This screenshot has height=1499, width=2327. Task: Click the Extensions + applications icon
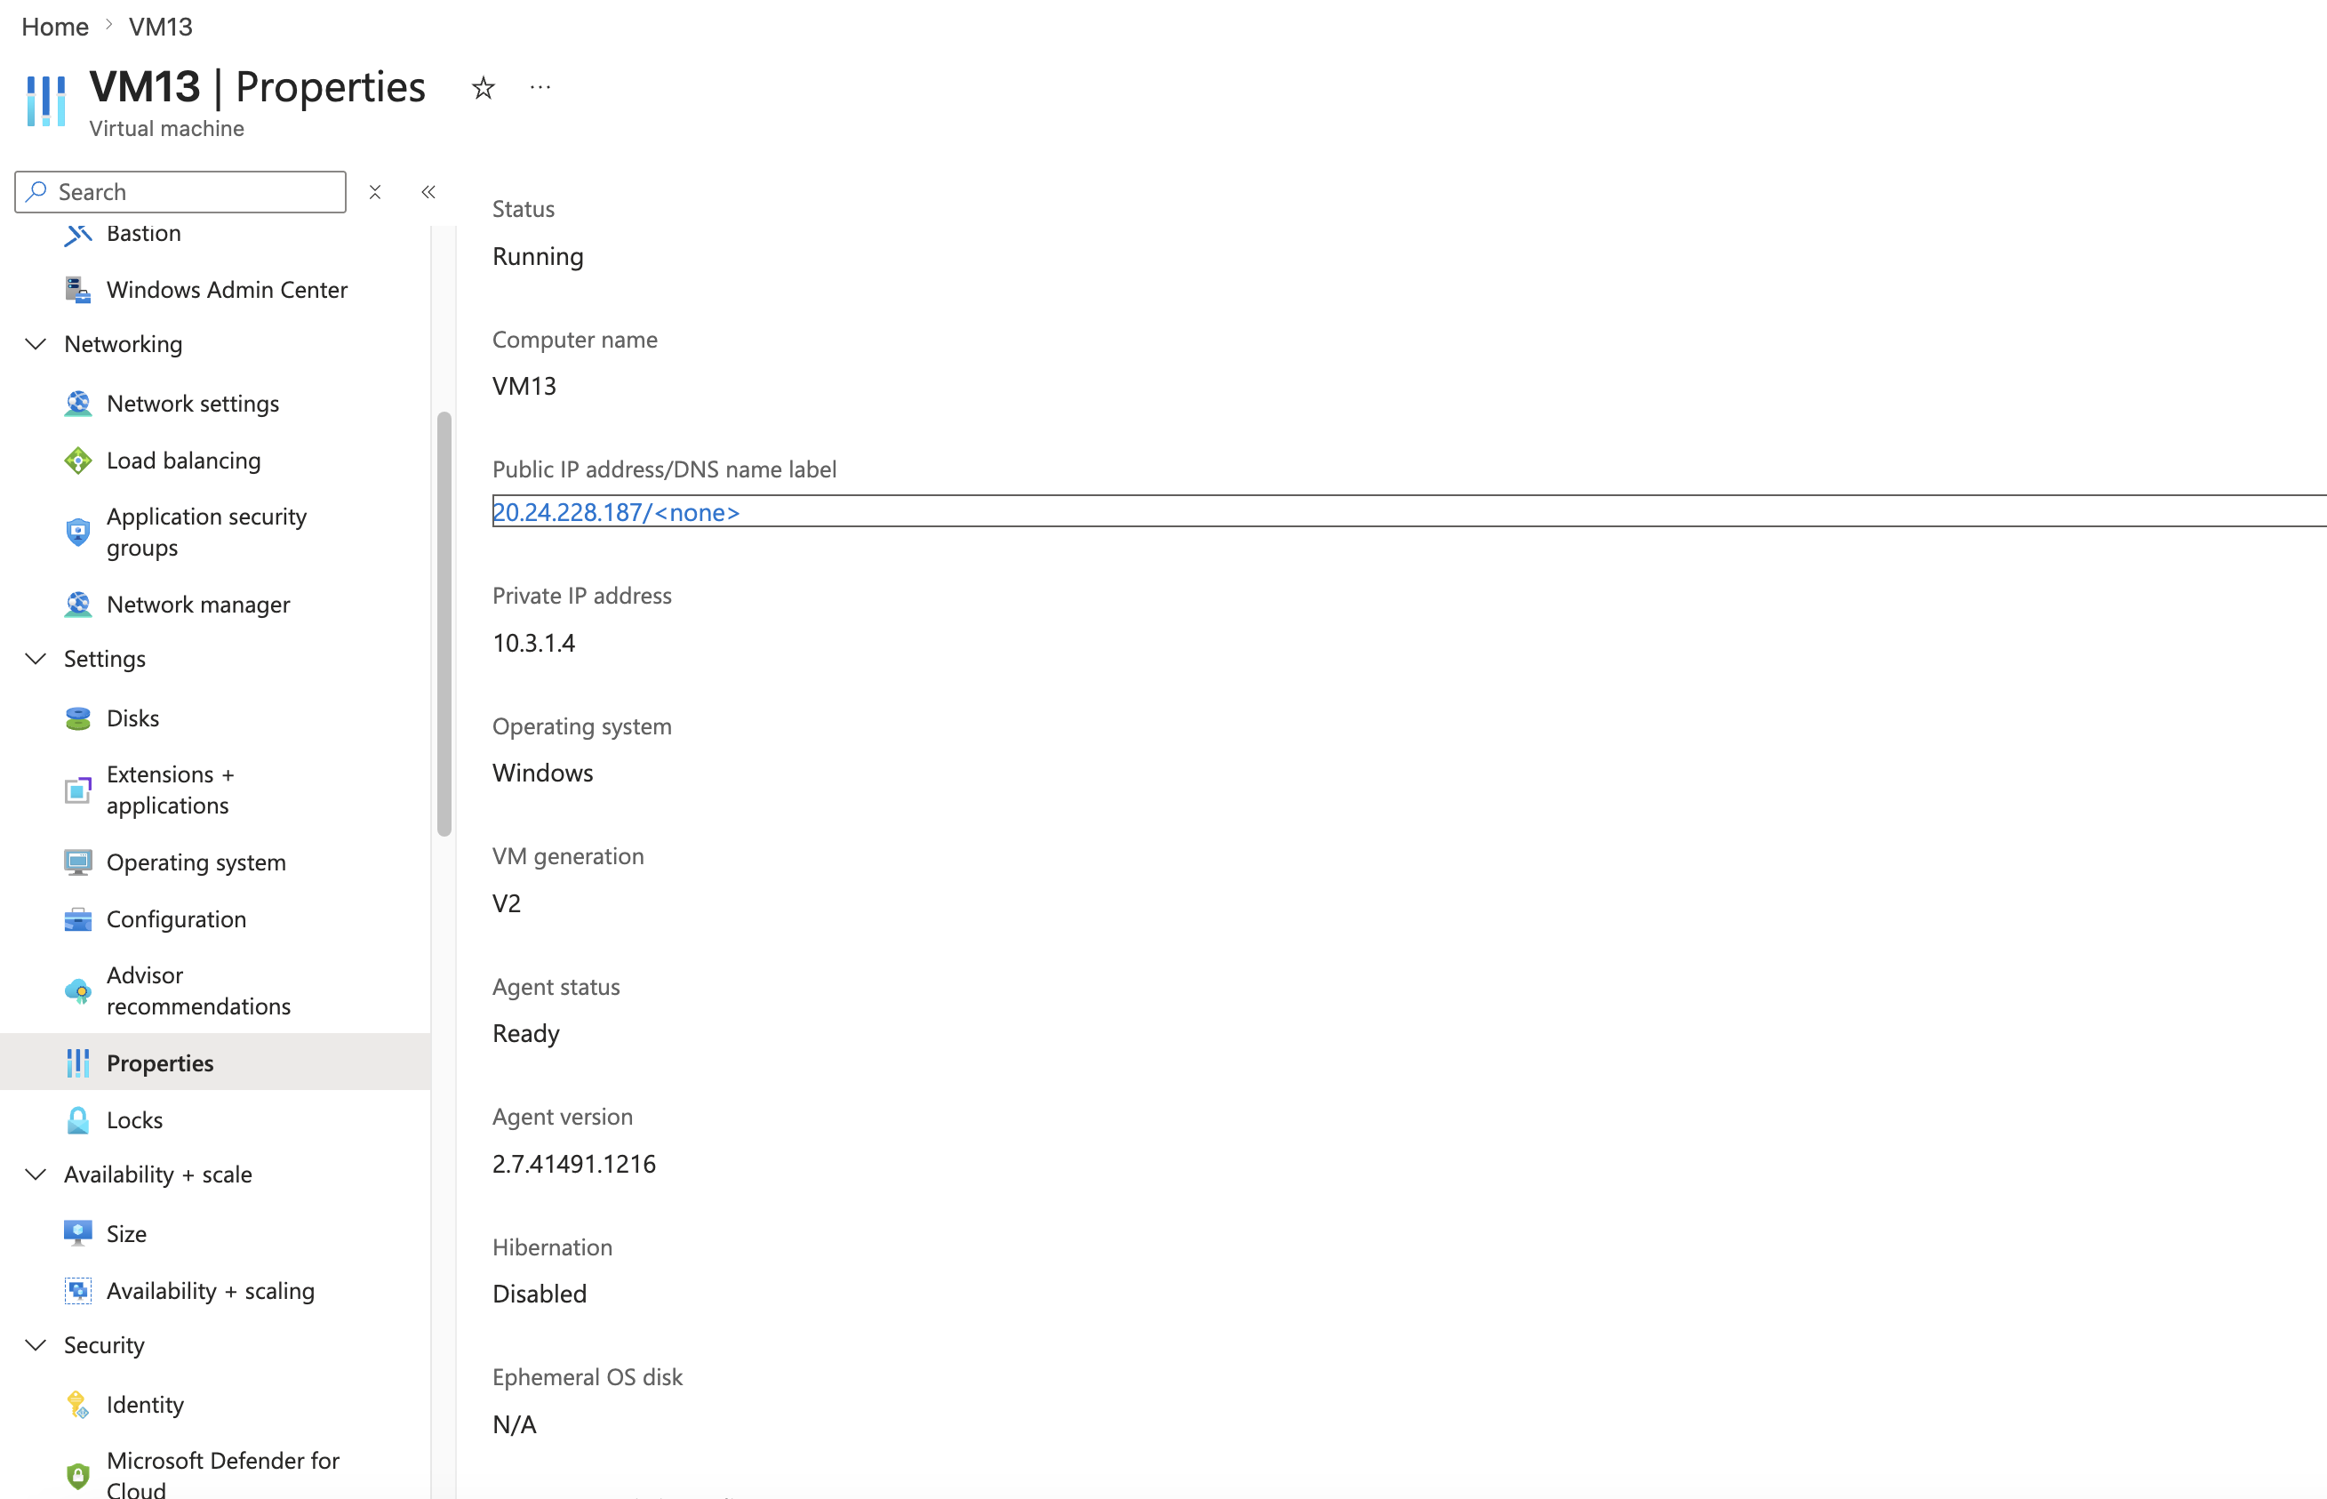pyautogui.click(x=78, y=790)
